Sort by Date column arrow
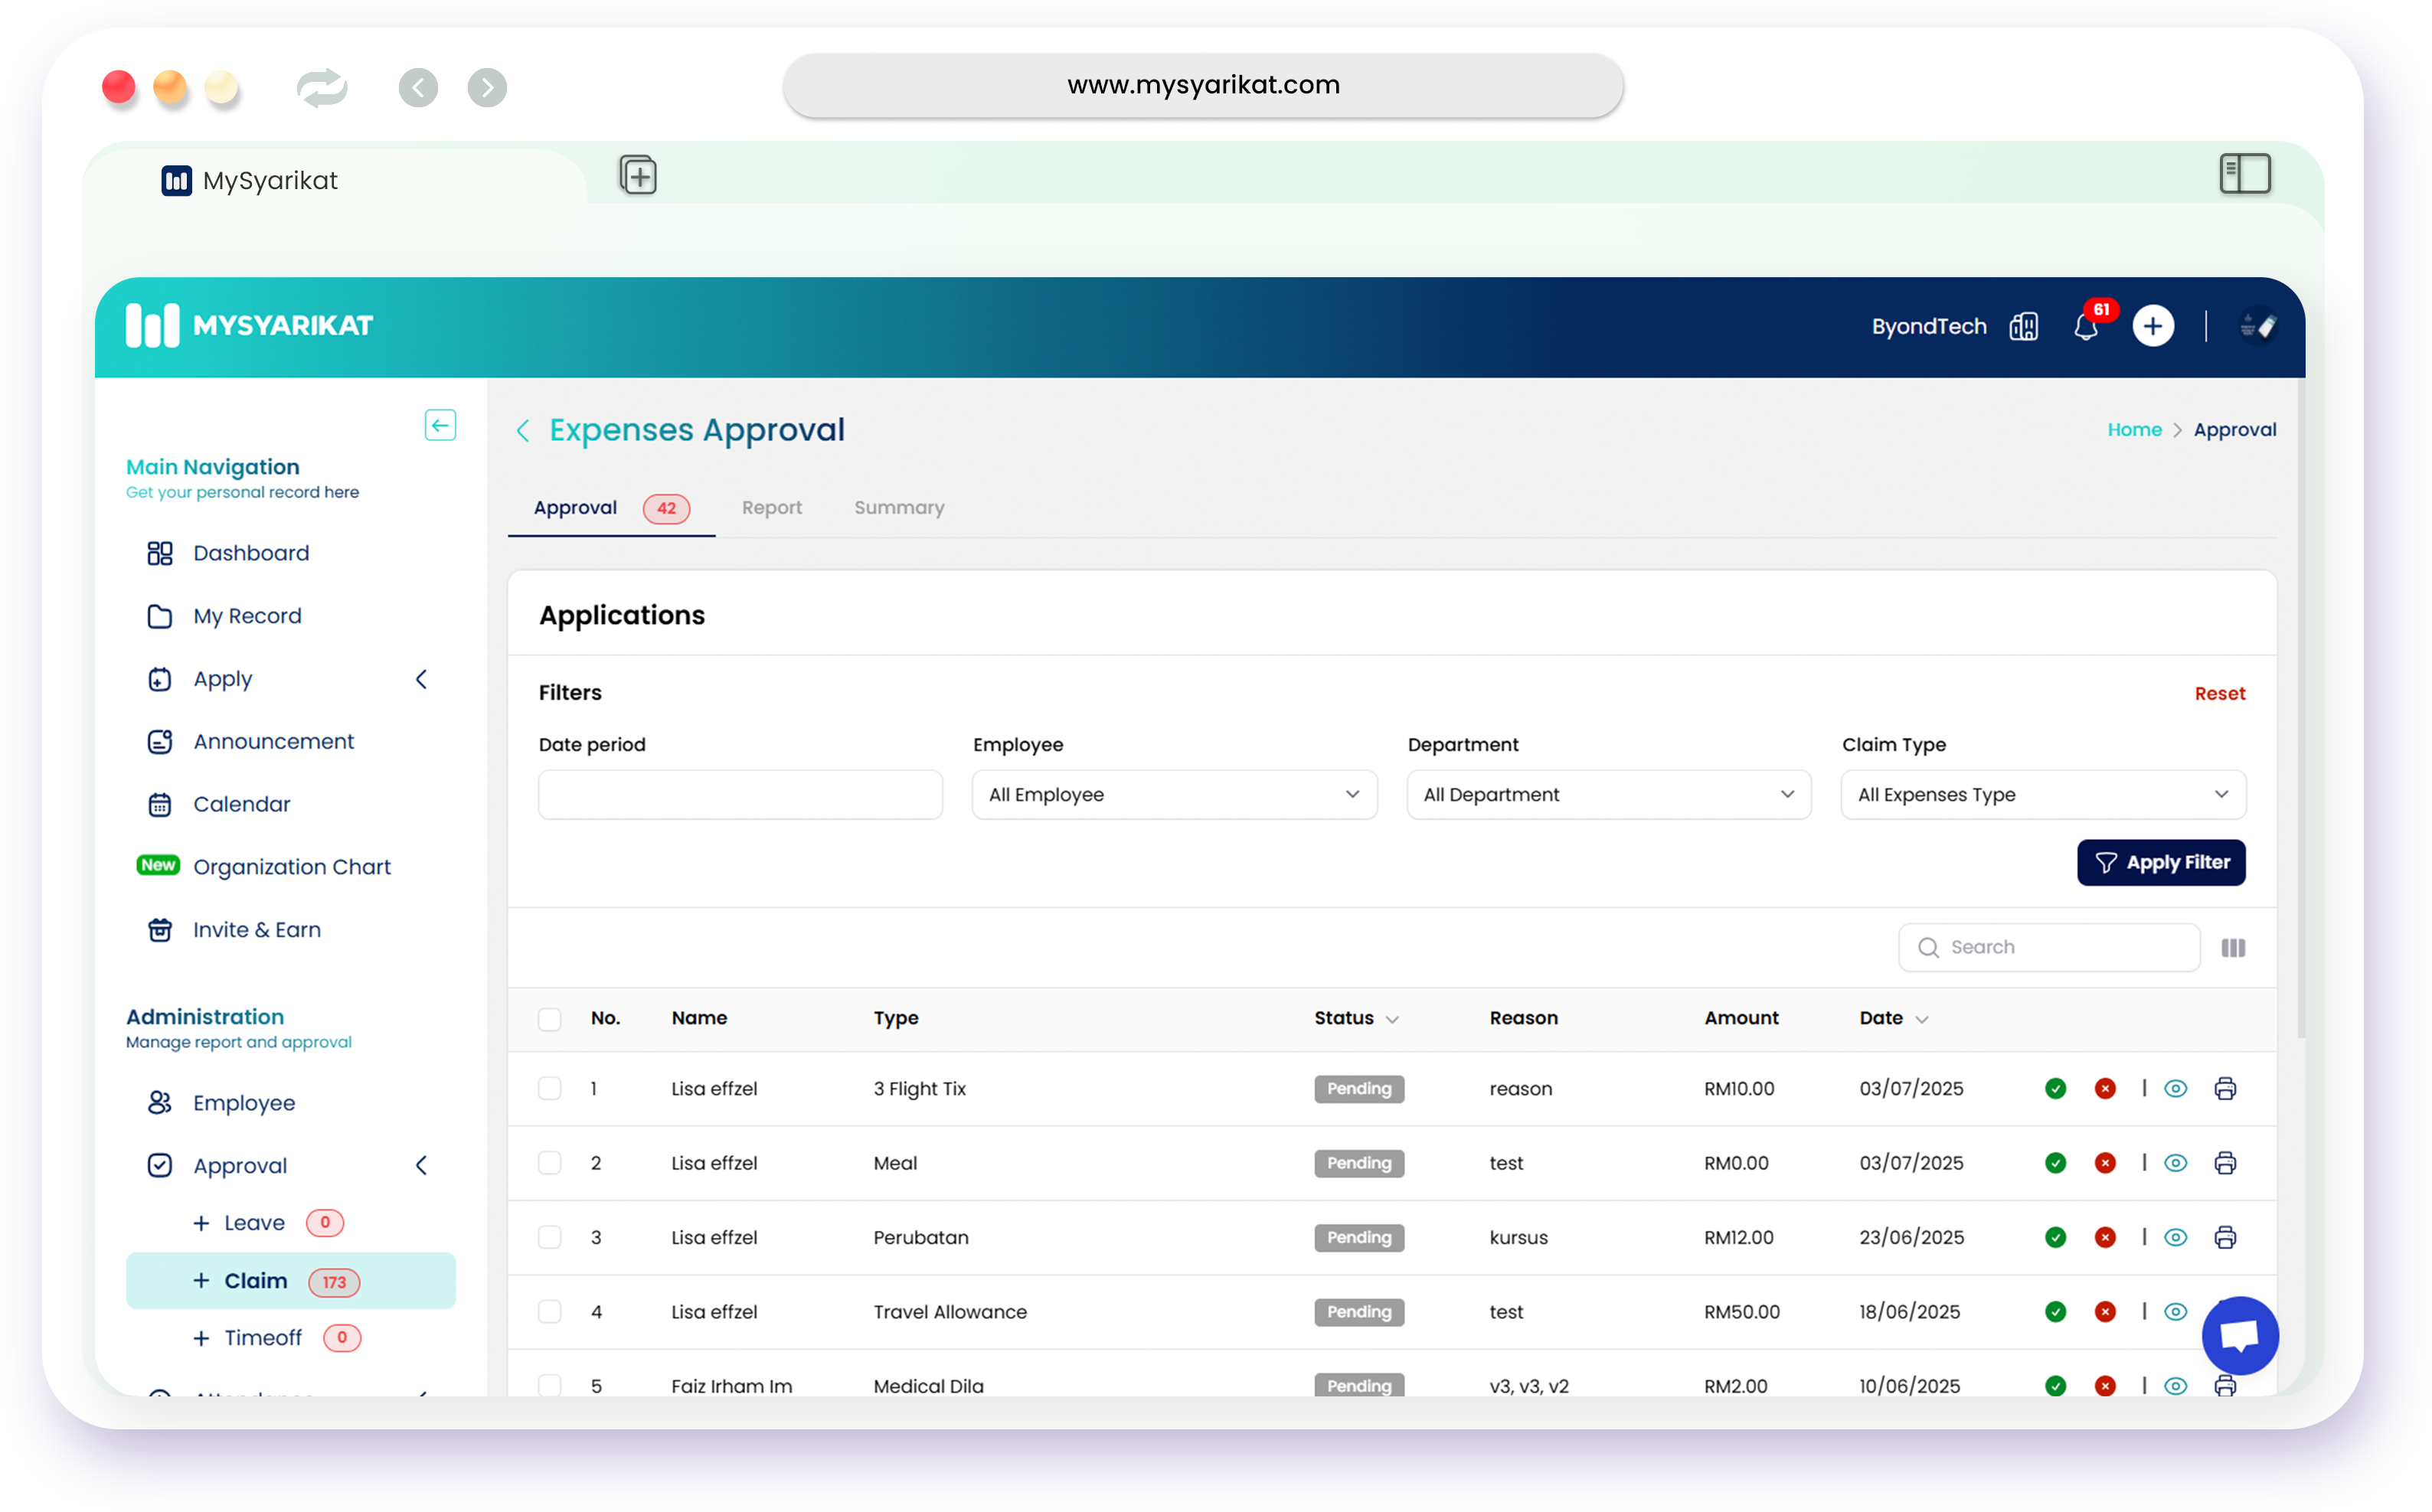The height and width of the screenshot is (1512, 2432). (1921, 1019)
